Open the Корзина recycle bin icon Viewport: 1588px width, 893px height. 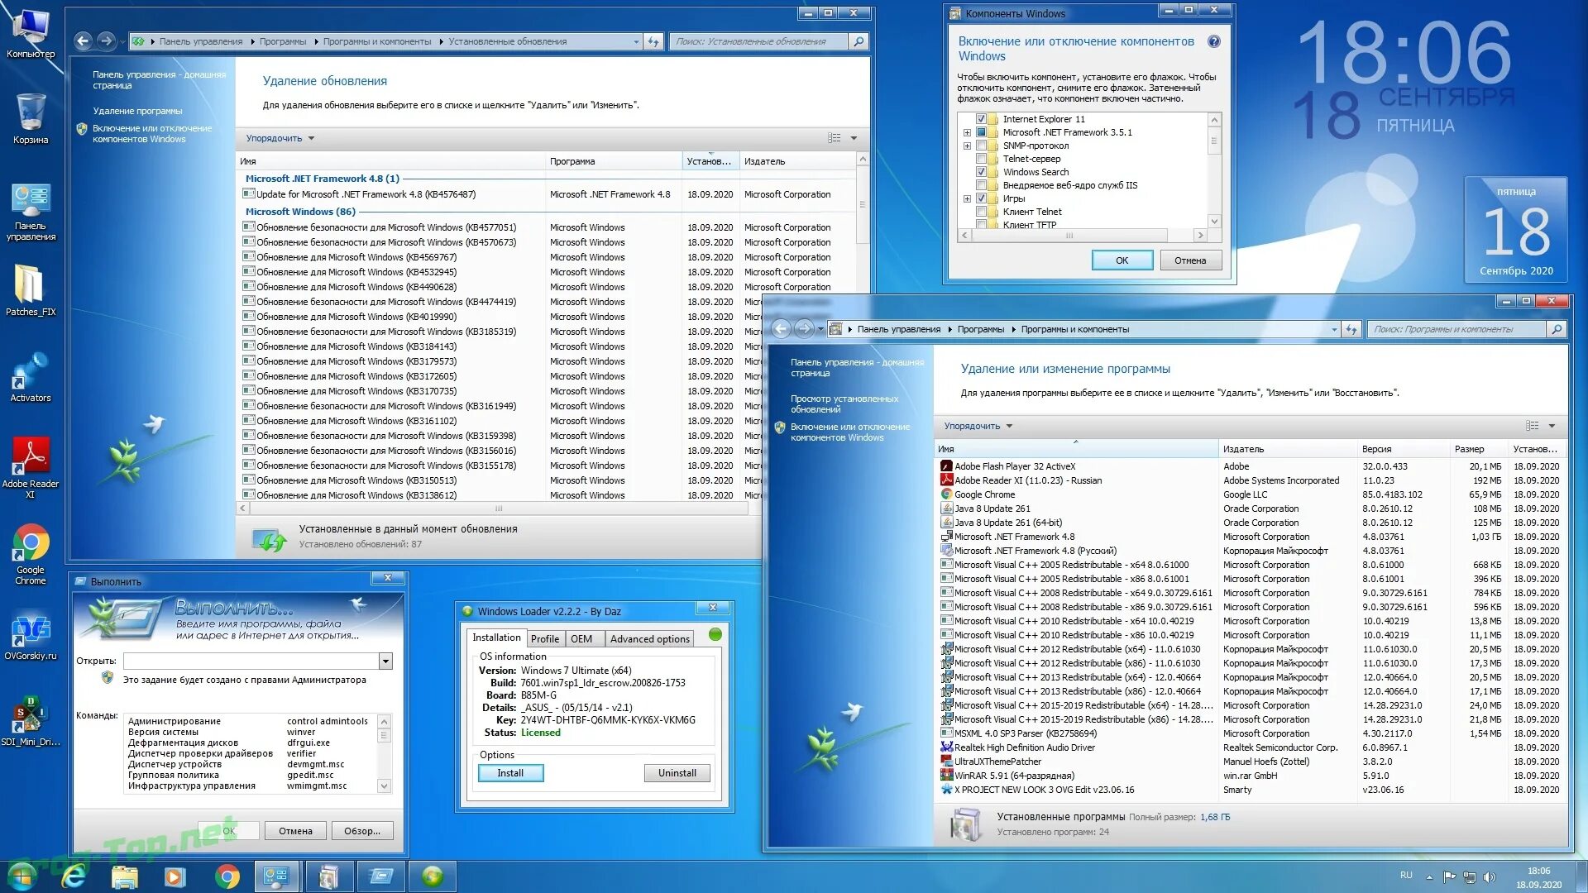(x=31, y=119)
